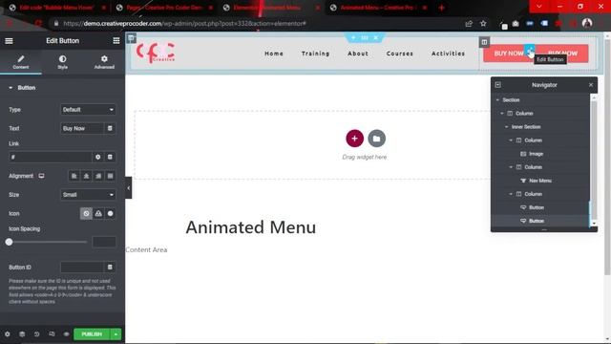Open a new browser tab
The image size is (611, 344).
(441, 8)
